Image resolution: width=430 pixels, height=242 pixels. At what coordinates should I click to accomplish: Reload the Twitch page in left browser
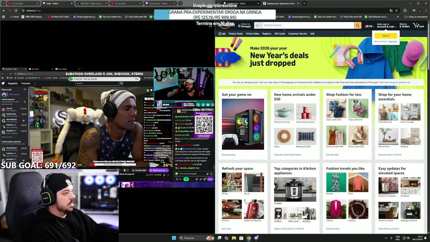click(15, 10)
